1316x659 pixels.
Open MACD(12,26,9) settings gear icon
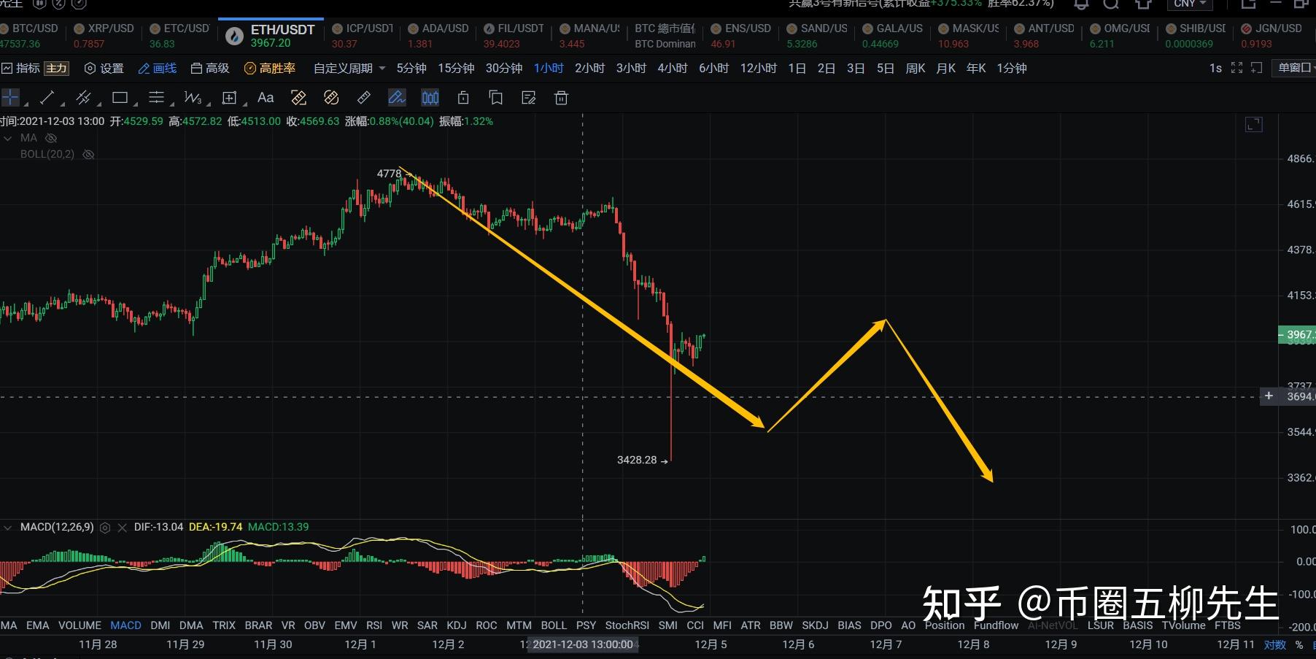tap(105, 528)
